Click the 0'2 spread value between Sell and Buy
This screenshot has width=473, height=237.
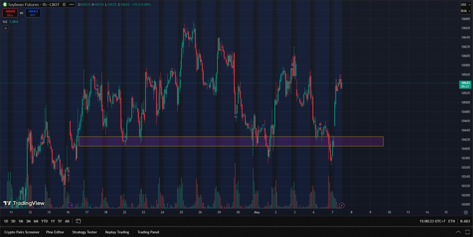pos(21,13)
